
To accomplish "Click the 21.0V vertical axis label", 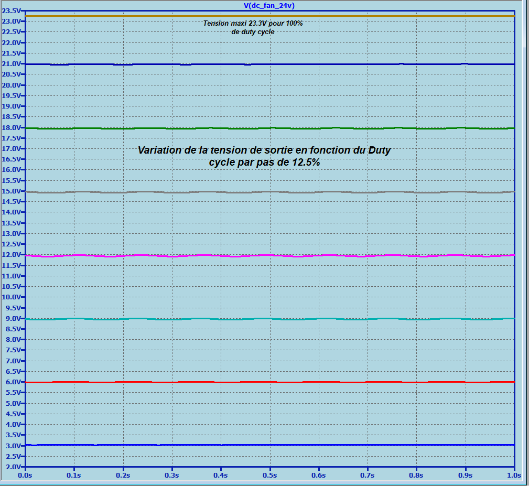I will [11, 64].
